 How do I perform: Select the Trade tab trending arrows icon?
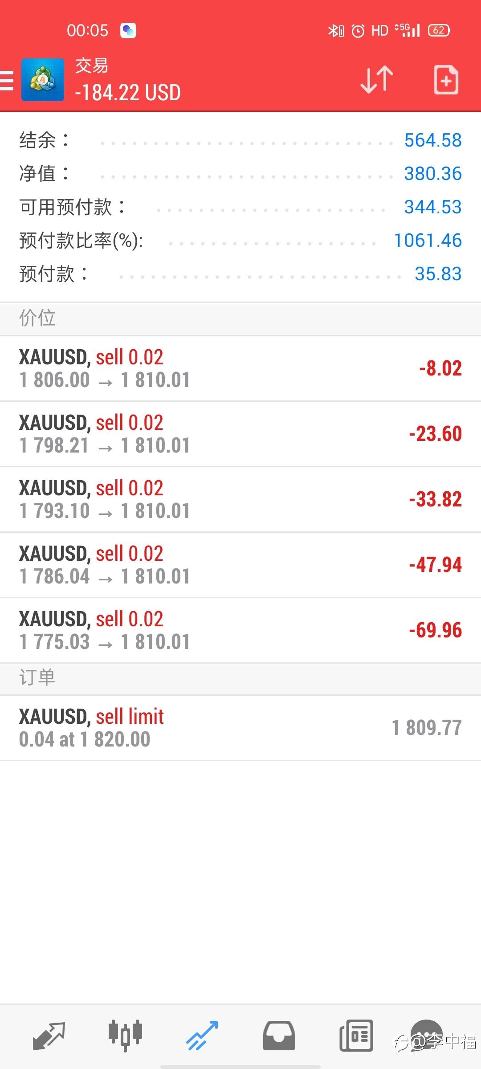click(202, 1036)
